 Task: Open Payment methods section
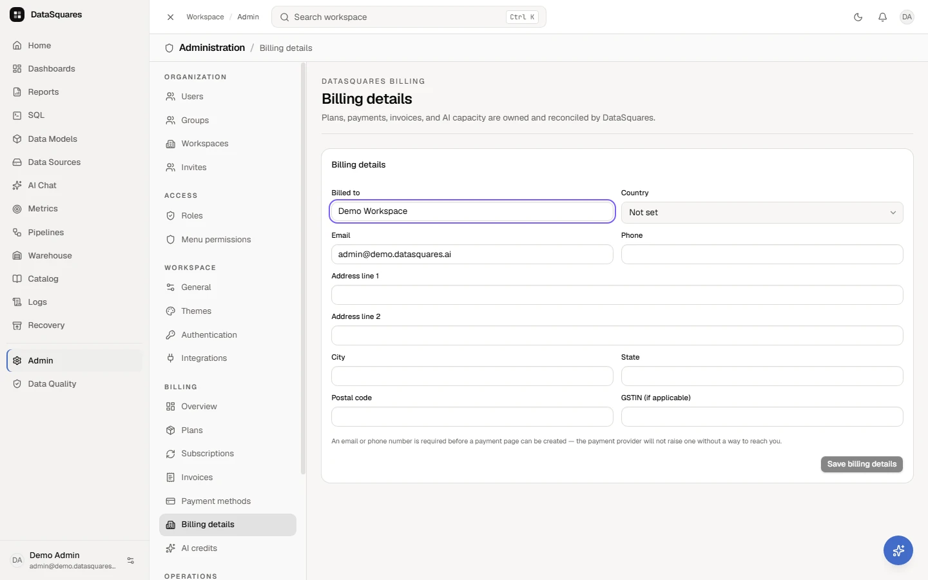click(227, 501)
